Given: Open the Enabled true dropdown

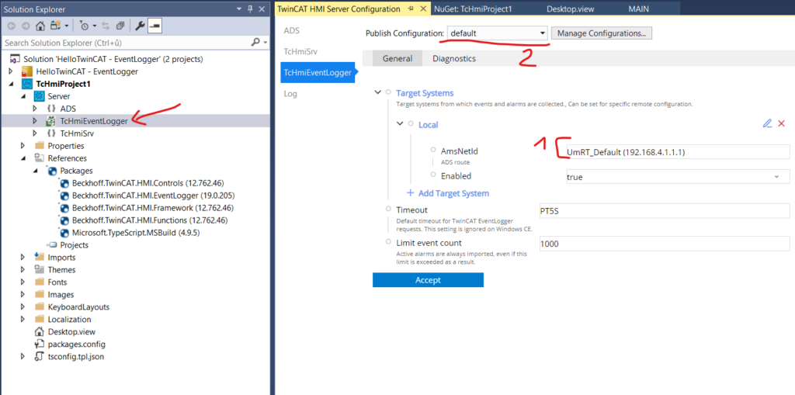Looking at the screenshot, I should [x=776, y=177].
